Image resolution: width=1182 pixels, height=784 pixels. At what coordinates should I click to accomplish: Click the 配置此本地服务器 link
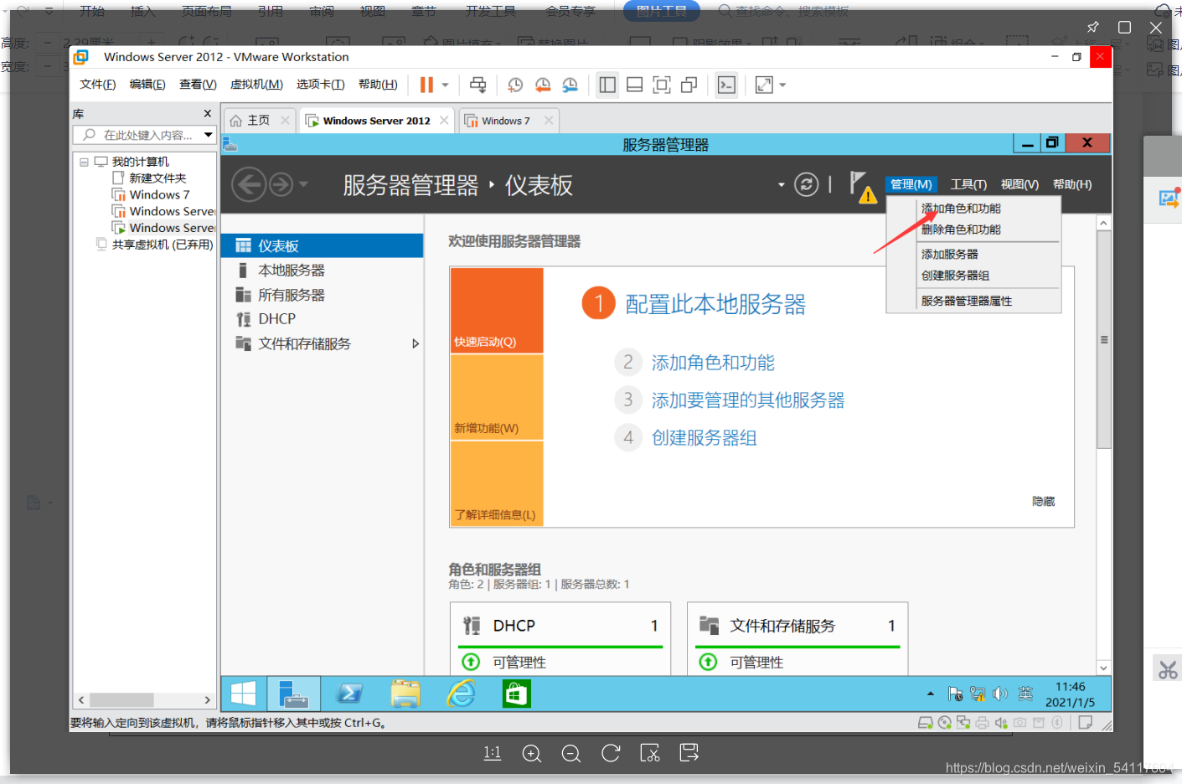715,304
